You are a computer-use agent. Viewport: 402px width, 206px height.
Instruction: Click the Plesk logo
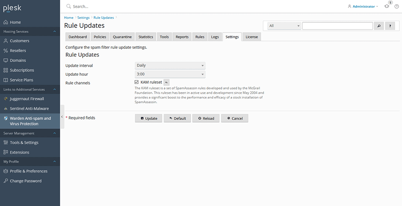tap(12, 8)
